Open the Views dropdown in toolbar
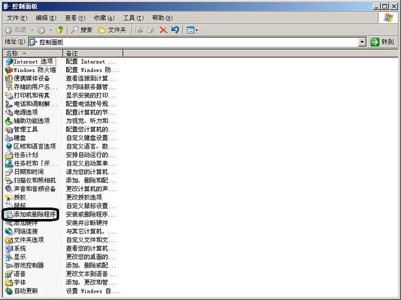 click(x=192, y=30)
